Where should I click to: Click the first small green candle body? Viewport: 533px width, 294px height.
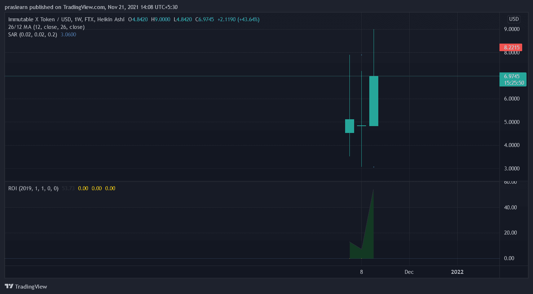349,126
